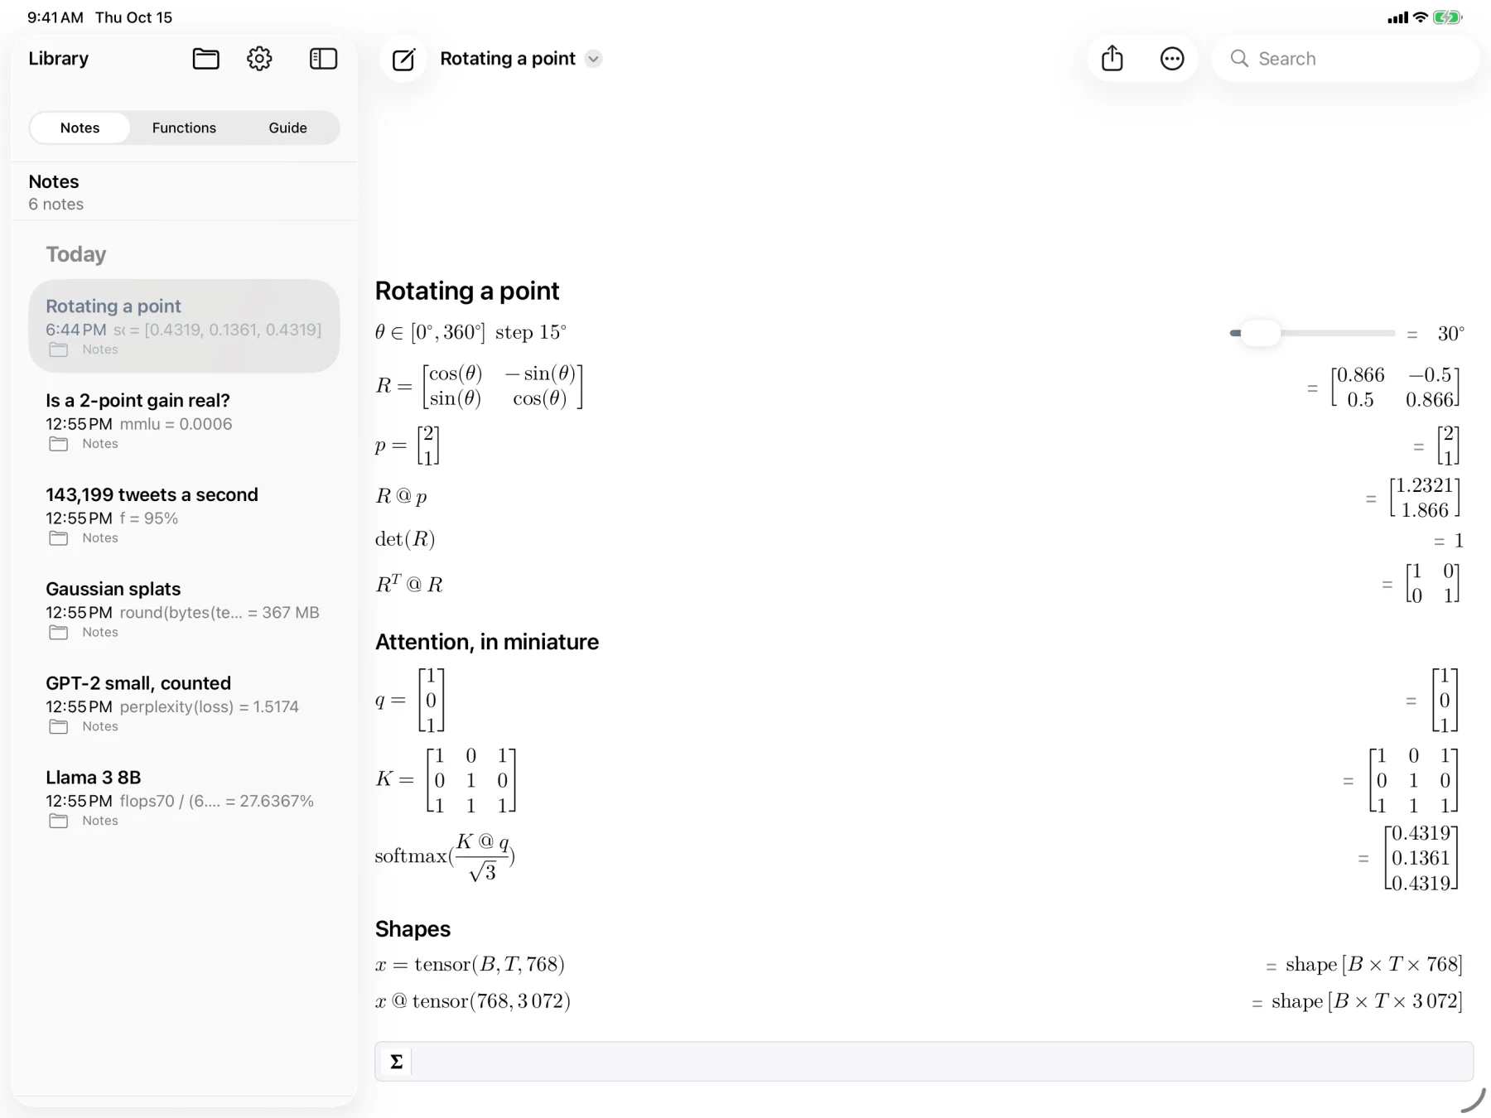1491x1118 pixels.
Task: Toggle the sidebar panel icon
Action: [323, 59]
